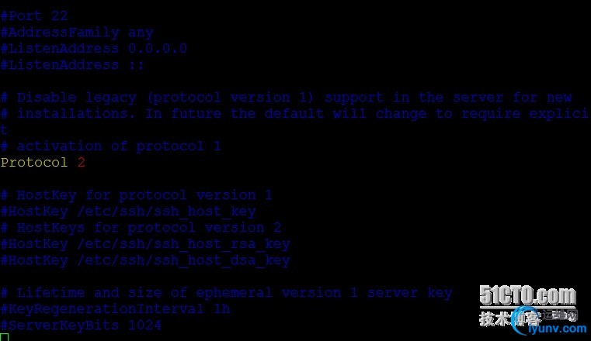Click "HostKey for protocol version 1" comment
Screen dimensions: 591x341
point(137,195)
